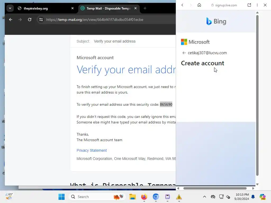Viewport: 271px width, 203px height.
Task: Open the Privacy Statement link
Action: [92, 150]
